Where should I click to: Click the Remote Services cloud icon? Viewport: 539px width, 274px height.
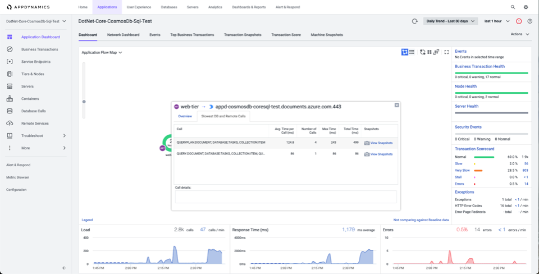pos(10,123)
